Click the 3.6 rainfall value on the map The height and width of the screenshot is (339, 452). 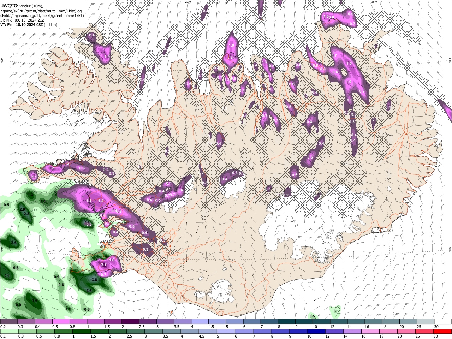(x=94, y=280)
